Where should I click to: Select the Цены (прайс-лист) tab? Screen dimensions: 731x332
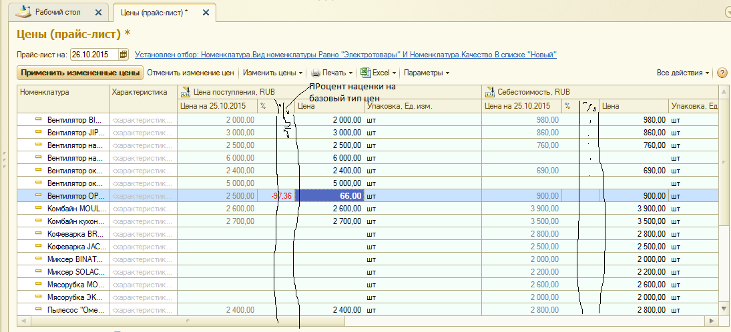[154, 13]
